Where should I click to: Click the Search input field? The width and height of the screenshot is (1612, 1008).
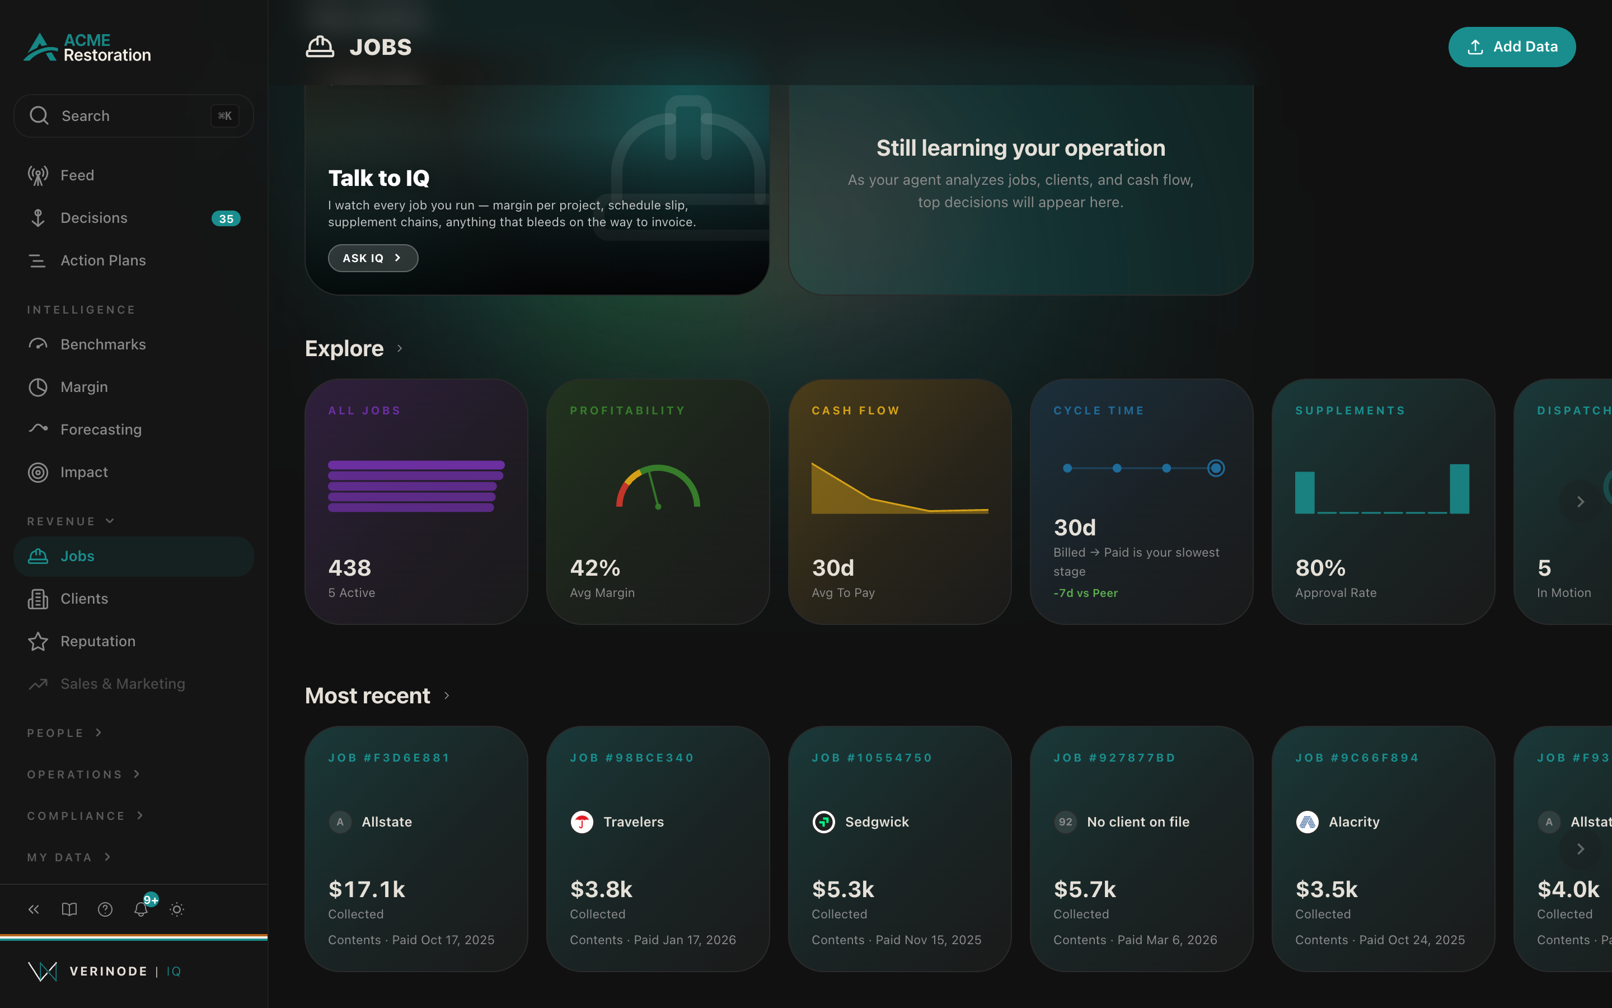(x=133, y=115)
